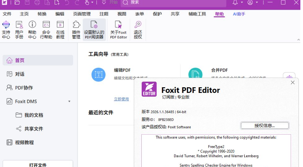The image size is (303, 167).
Task: Click 设置默认的PDF阅读器 ribbon button
Action: (94, 30)
